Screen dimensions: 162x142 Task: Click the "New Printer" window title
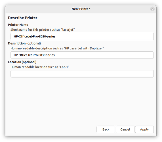[81, 9]
